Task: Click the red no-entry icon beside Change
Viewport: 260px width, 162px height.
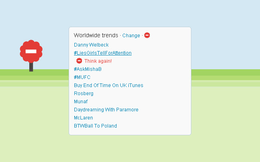Action: coord(147,35)
